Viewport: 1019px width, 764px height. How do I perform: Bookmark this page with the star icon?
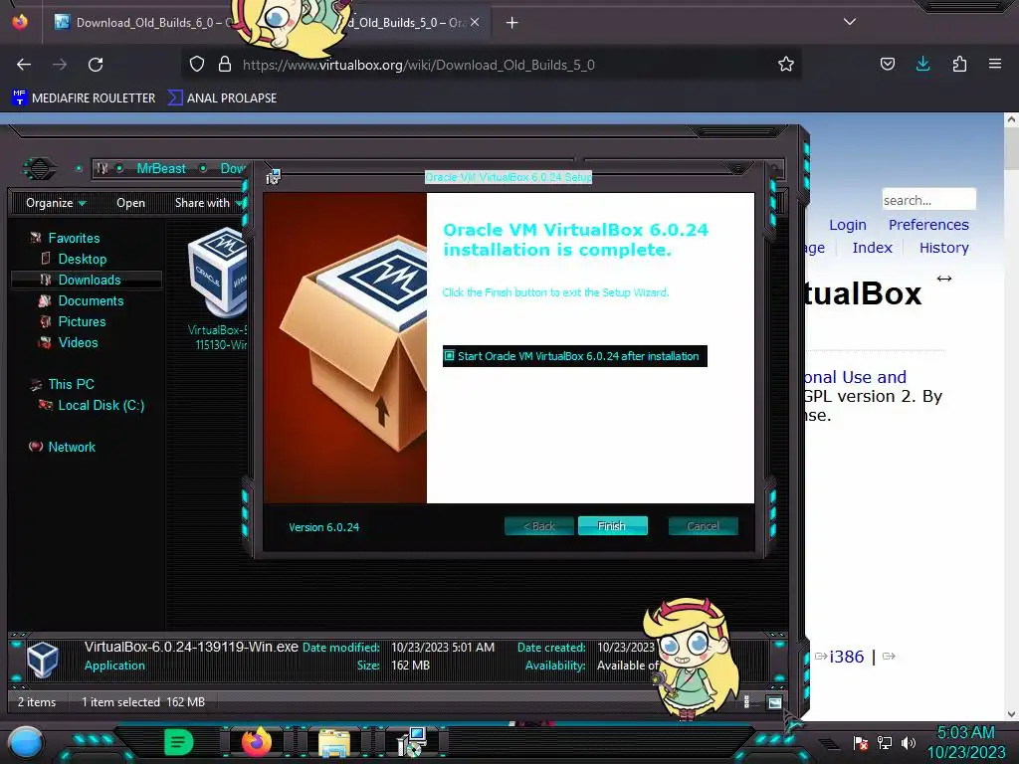[x=786, y=65]
